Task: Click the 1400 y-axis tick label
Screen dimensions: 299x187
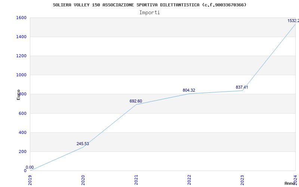Action: point(21,37)
